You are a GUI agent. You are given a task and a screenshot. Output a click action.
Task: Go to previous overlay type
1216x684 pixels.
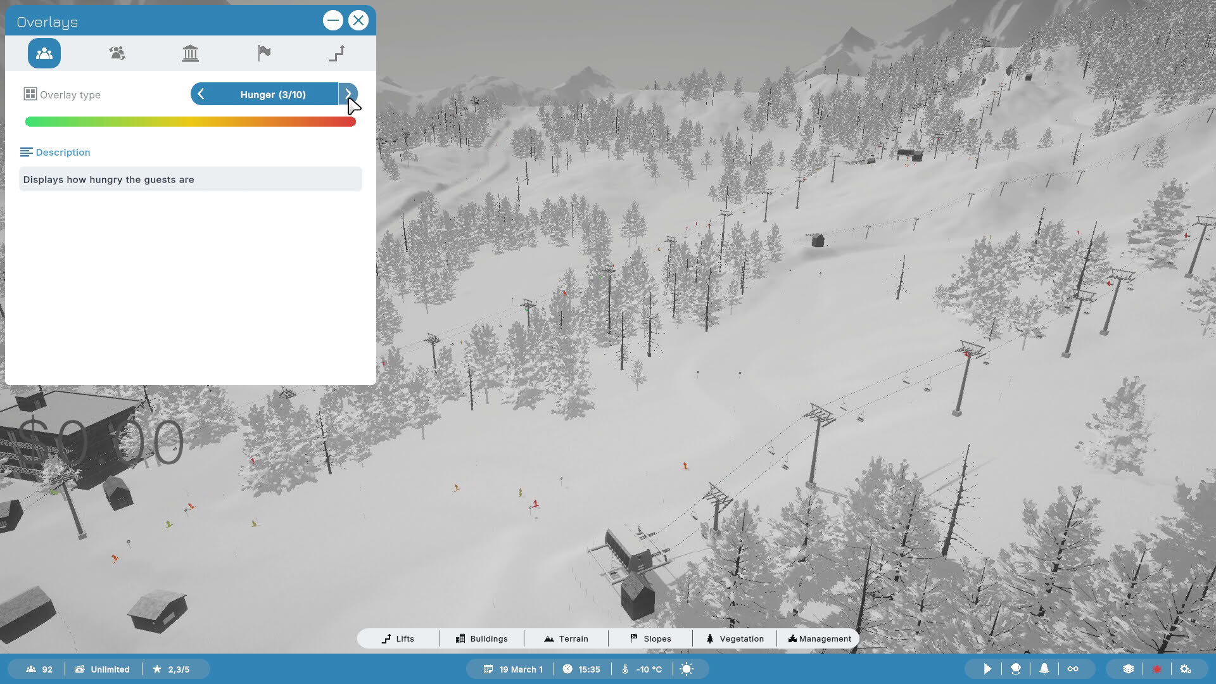pos(201,94)
